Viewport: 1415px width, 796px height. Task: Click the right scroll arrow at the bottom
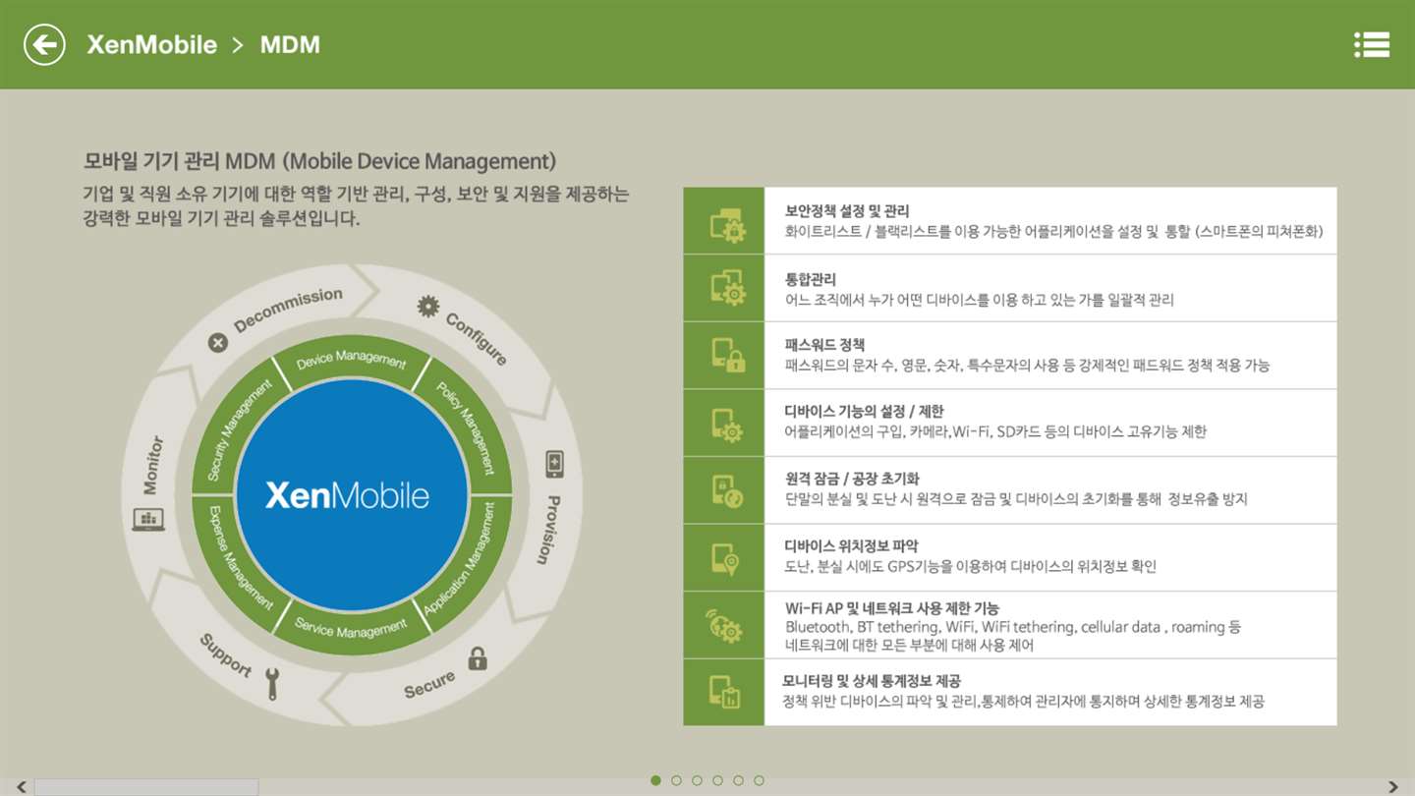point(1392,786)
